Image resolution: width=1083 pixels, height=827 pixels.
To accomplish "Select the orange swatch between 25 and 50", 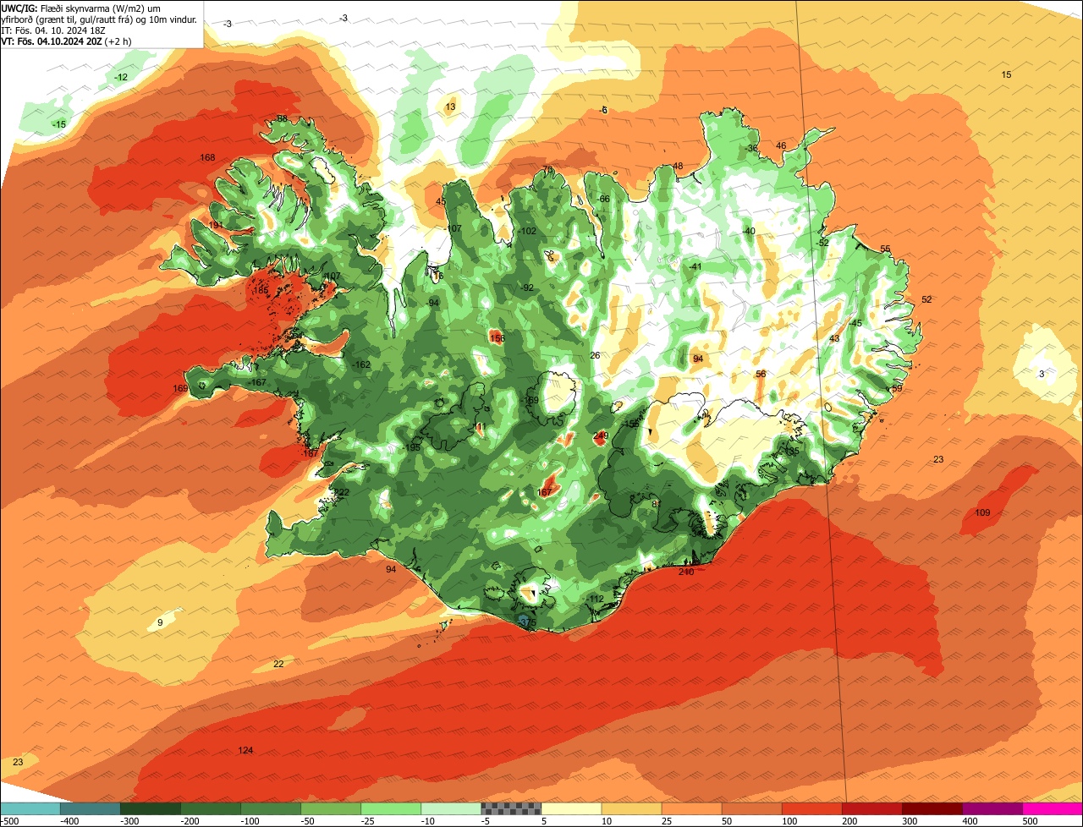I will pos(692,808).
